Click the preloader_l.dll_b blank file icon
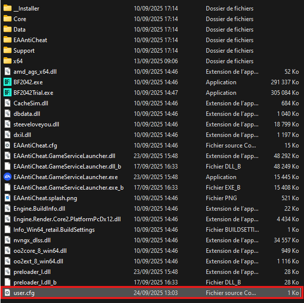 [x=7, y=282]
